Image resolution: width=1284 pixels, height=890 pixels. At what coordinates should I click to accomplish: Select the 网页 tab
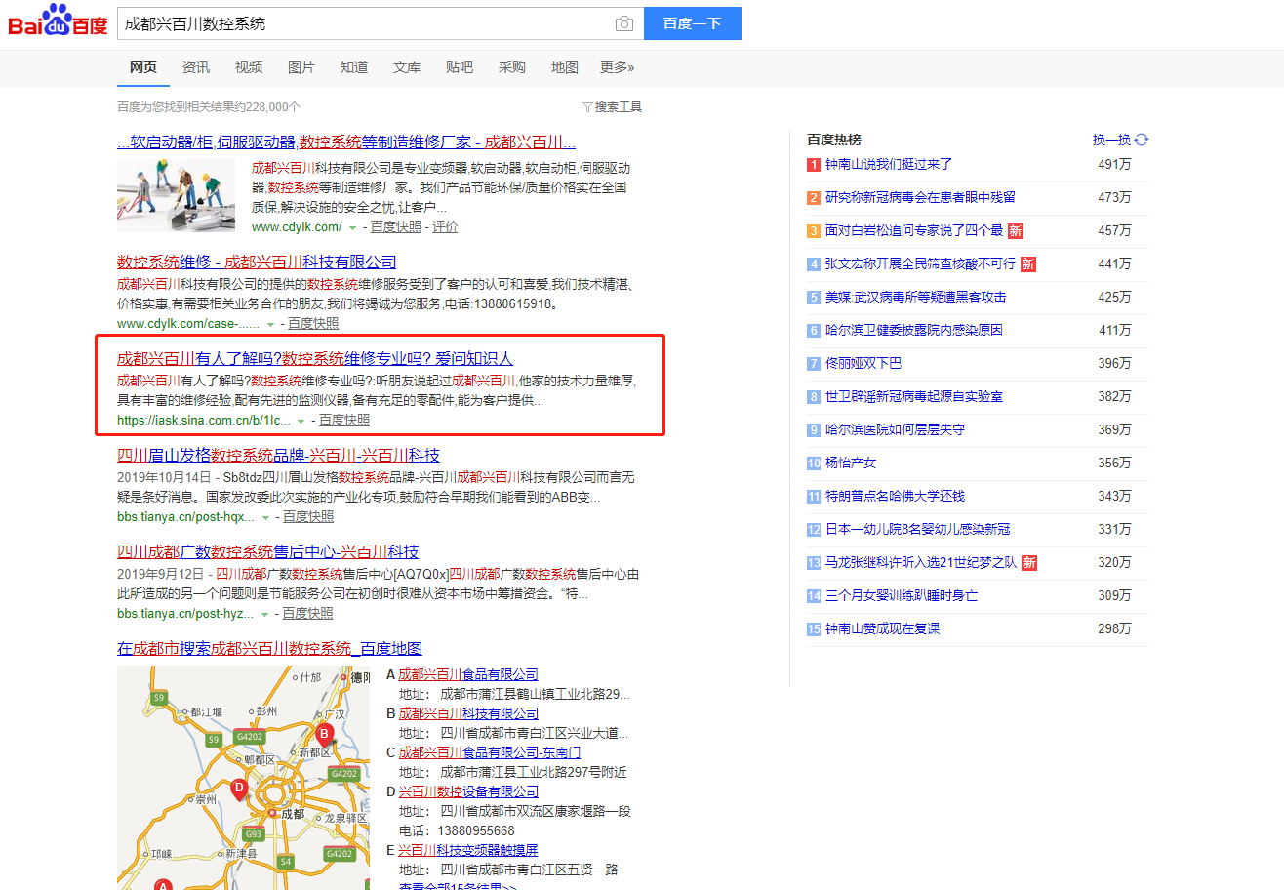143,67
